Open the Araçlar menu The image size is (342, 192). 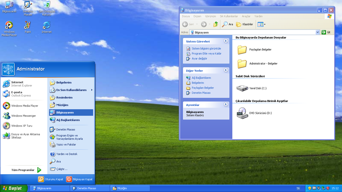(246, 16)
